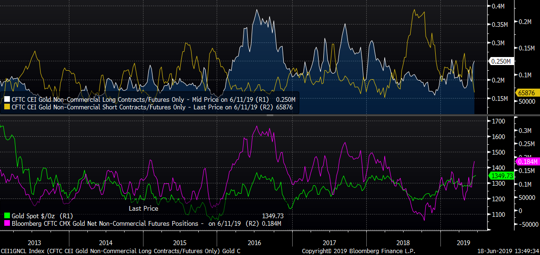Click the 1600 price axis label
Viewport: 540px width, 255px height.
click(498, 137)
